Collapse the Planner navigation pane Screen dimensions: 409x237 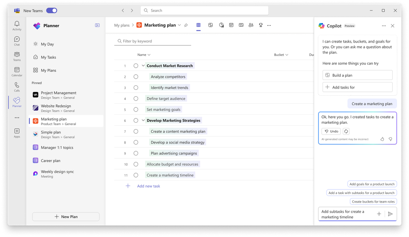point(97,25)
